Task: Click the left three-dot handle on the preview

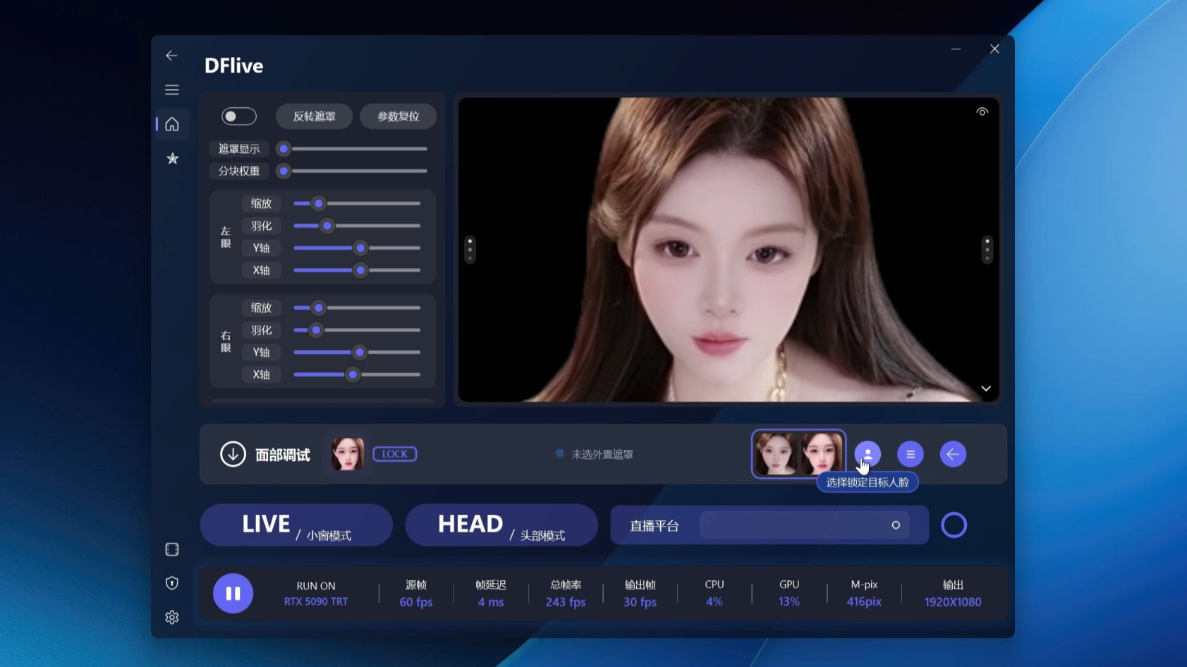Action: pos(470,250)
